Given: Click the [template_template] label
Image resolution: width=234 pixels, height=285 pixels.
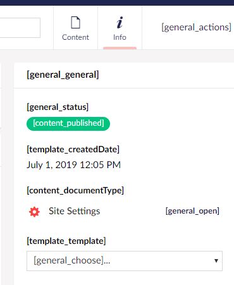Looking at the screenshot, I should pos(66,241).
